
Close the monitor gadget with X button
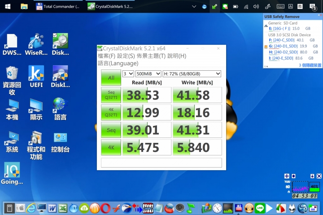pos(319,176)
